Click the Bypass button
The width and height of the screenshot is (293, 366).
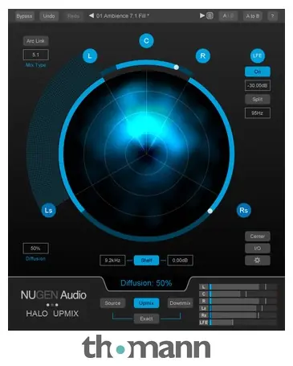click(x=24, y=16)
